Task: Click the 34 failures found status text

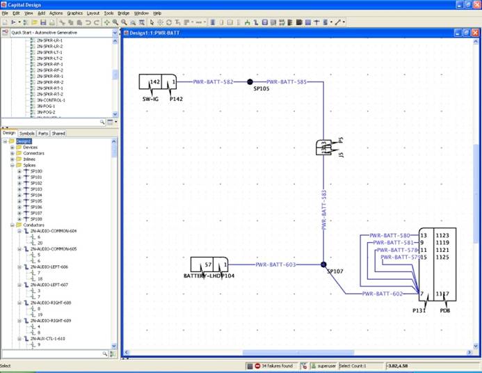Action: point(277,366)
